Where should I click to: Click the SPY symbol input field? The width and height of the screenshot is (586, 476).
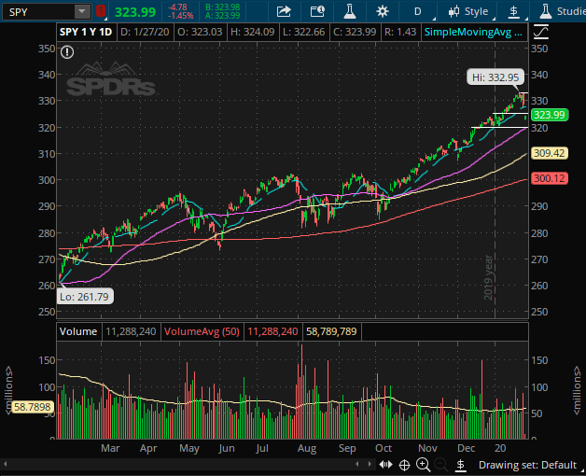37,12
